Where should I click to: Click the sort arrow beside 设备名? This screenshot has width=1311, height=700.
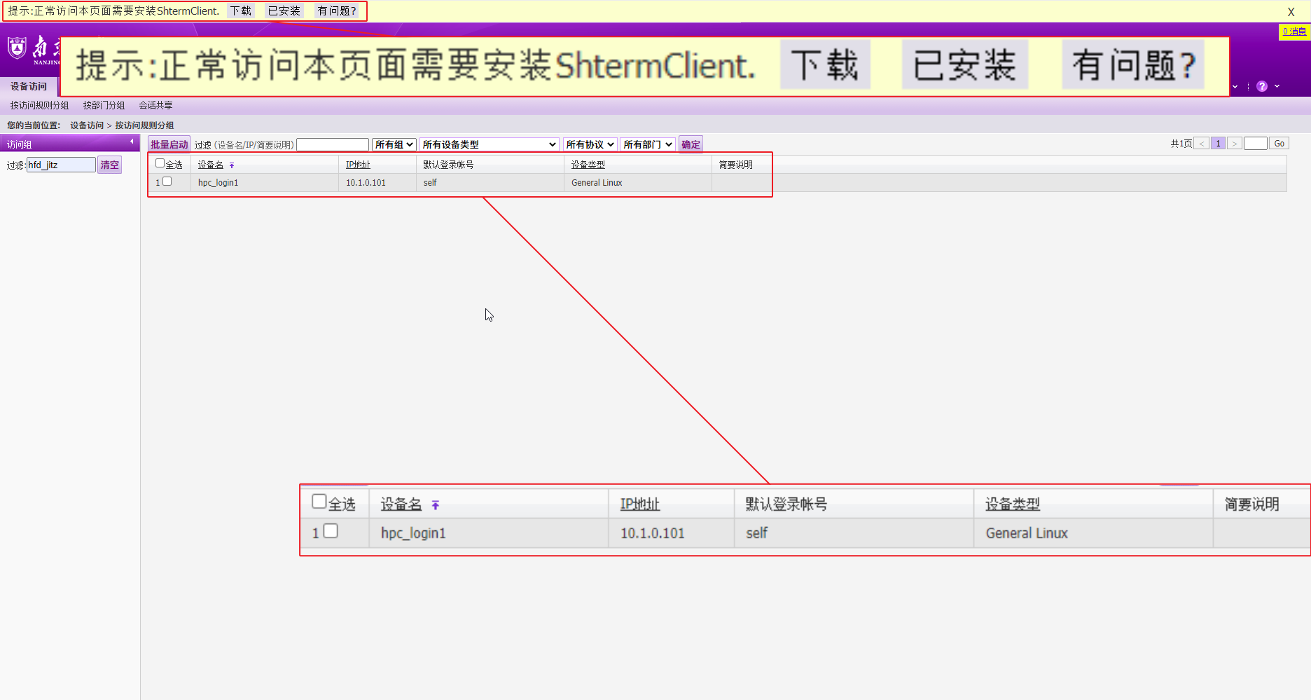click(x=232, y=165)
